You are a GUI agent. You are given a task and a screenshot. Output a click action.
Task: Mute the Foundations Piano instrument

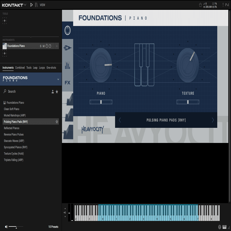click(x=43, y=46)
